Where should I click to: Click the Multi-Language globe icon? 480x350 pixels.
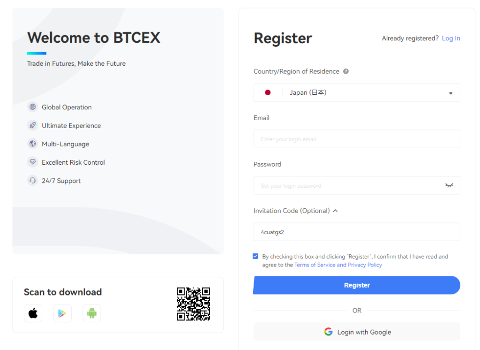33,144
